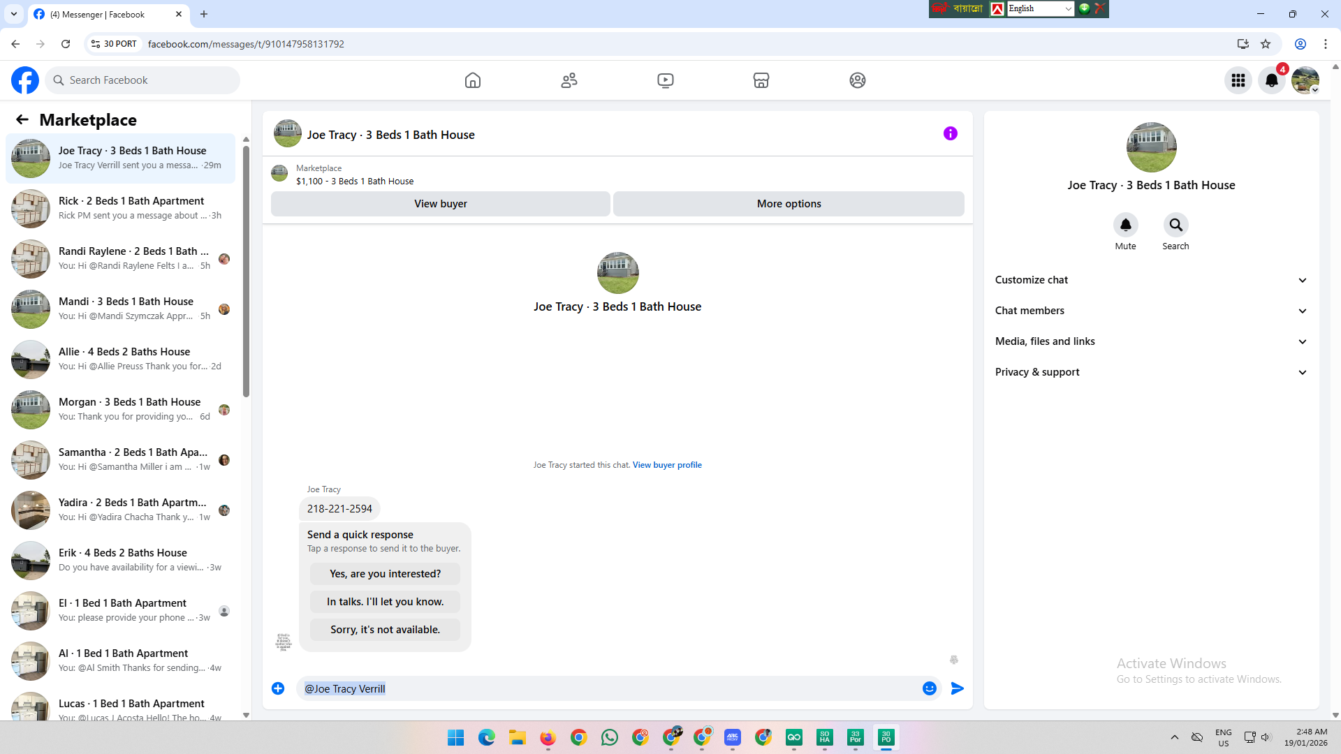Screen dimensions: 1341x754
Task: Open Mandi 3 Beds 1 Bath House chat
Action: [121, 309]
